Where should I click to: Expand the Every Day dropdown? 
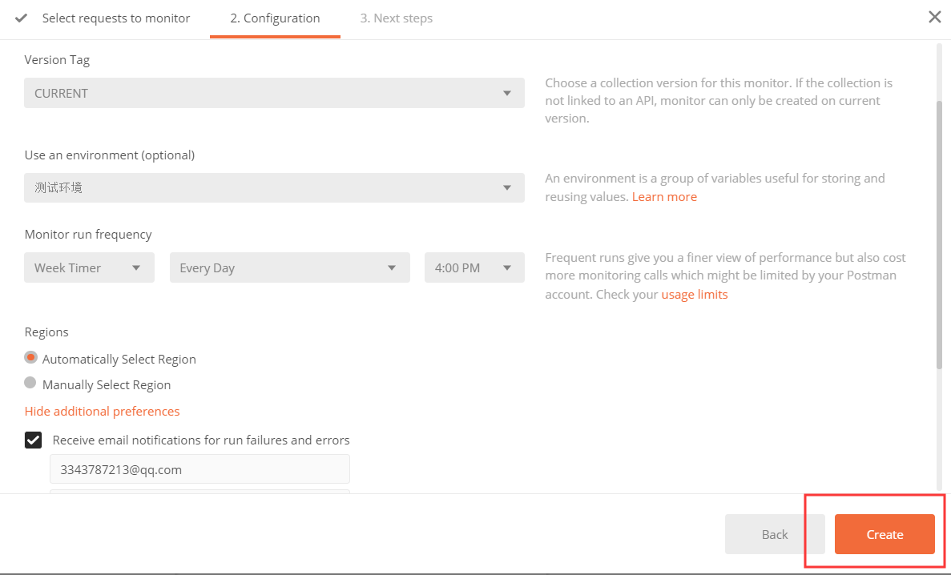point(289,267)
